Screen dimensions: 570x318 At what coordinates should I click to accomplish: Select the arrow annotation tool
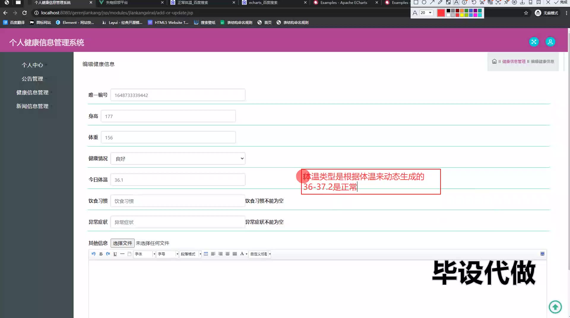(x=432, y=2)
